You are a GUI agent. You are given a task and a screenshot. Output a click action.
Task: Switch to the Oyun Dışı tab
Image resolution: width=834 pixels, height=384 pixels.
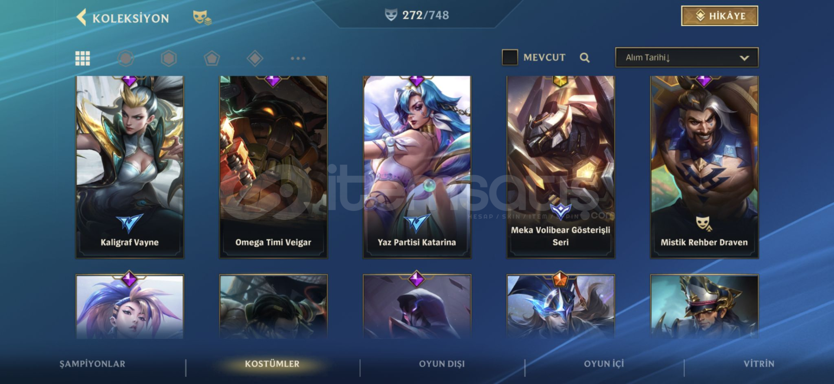tap(442, 364)
